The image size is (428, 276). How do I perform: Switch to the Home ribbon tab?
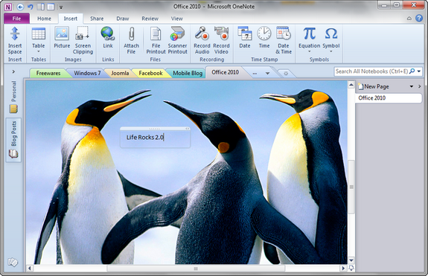tap(44, 19)
